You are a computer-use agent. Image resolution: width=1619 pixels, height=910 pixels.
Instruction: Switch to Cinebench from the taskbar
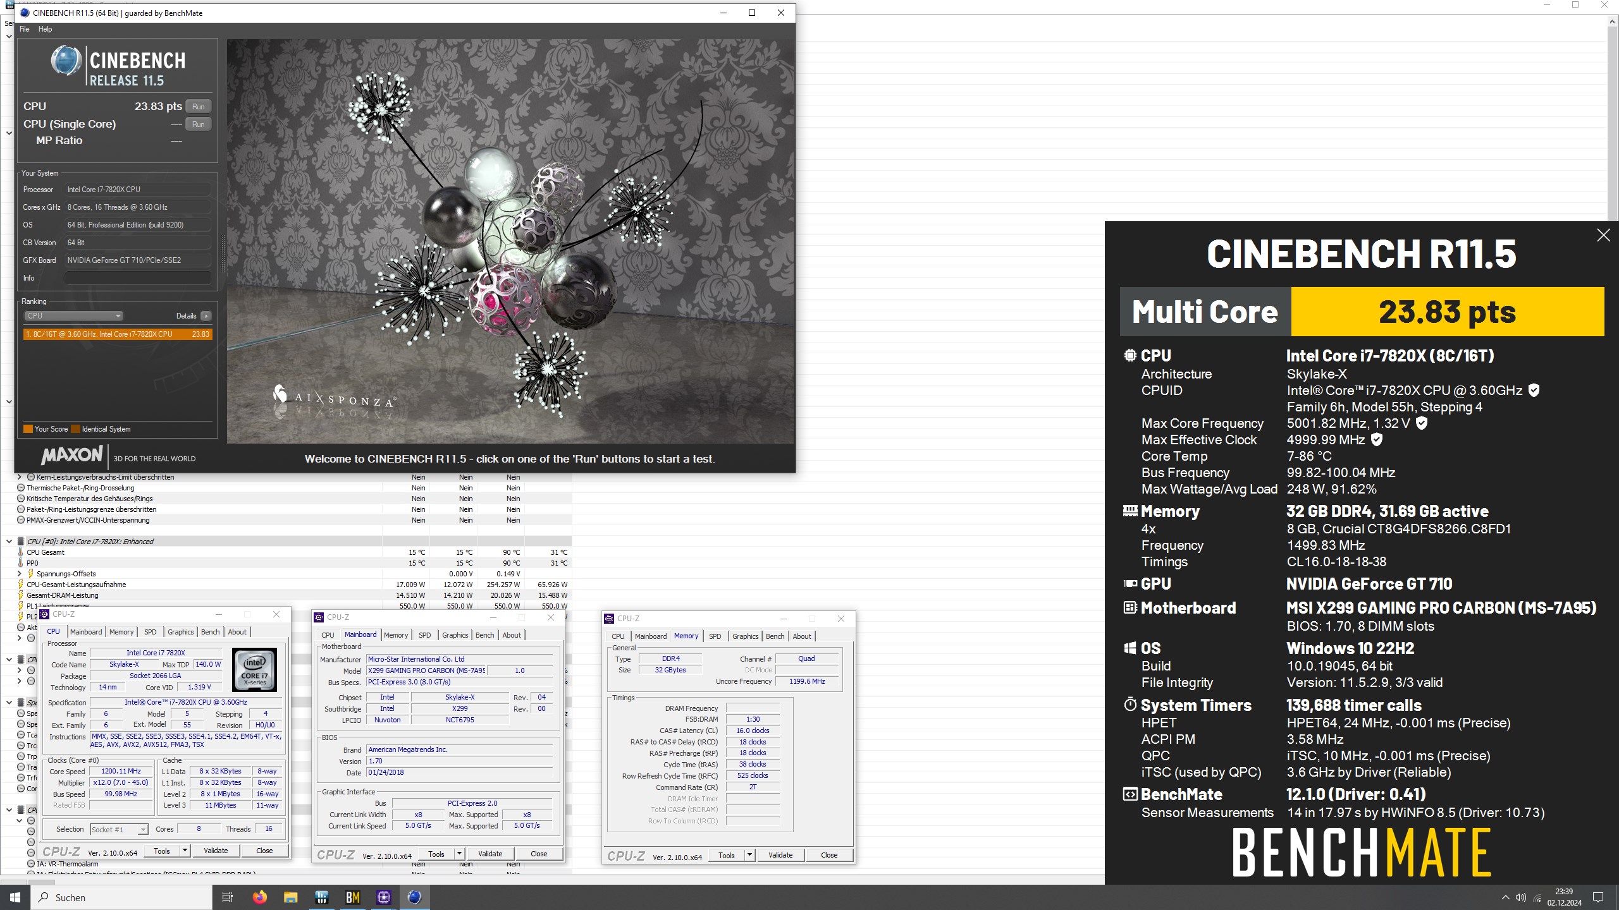[x=414, y=897]
